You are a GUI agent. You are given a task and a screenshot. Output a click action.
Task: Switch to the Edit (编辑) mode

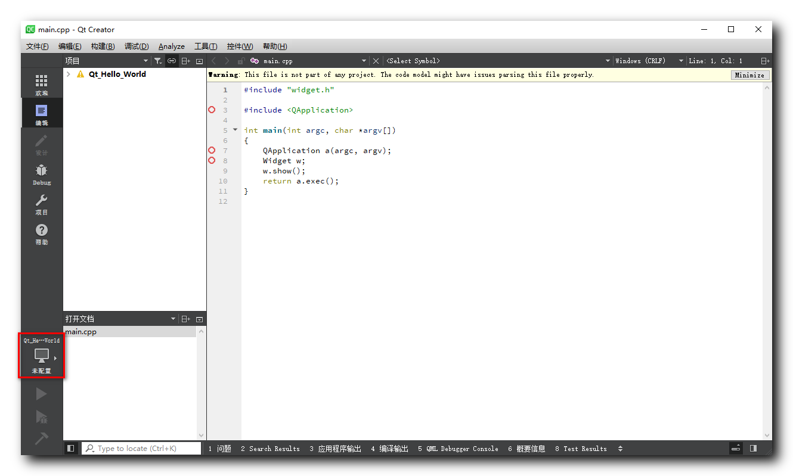pyautogui.click(x=41, y=114)
